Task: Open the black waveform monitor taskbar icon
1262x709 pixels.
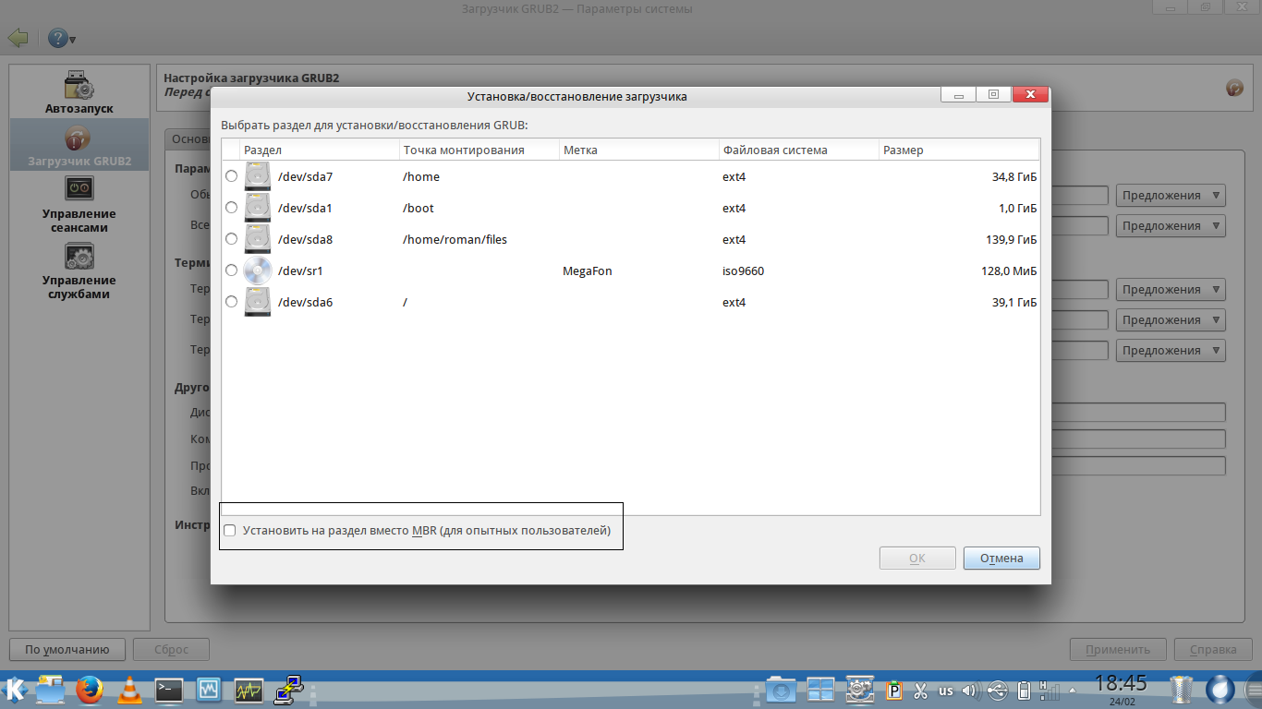Action: [249, 689]
